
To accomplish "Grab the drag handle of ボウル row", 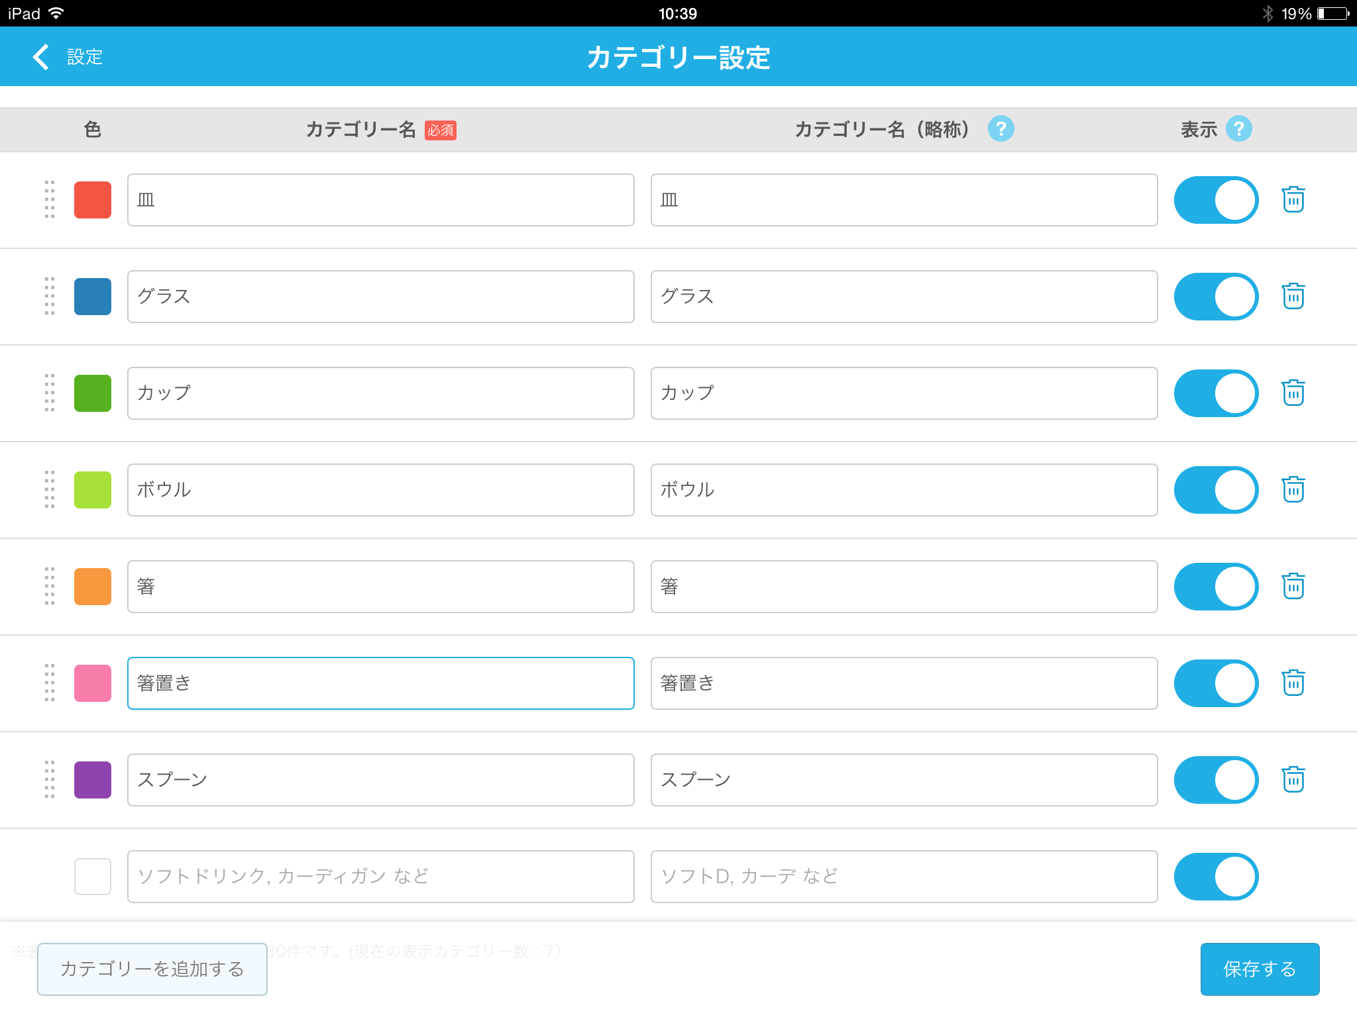I will tap(50, 489).
